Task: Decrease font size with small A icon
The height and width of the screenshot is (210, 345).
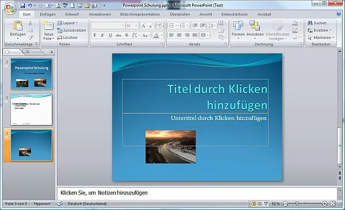Action: [151, 26]
